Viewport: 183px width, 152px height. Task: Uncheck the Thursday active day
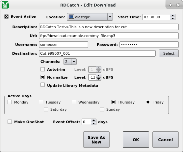(x=113, y=102)
